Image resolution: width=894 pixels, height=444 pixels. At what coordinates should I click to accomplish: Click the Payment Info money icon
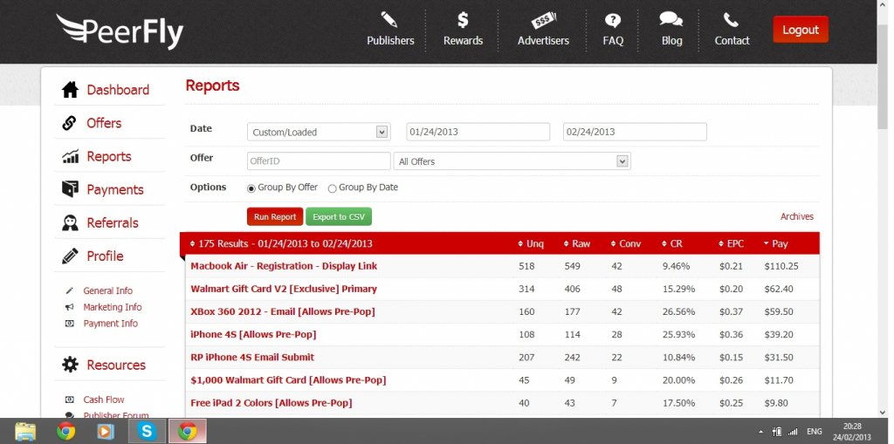click(70, 324)
